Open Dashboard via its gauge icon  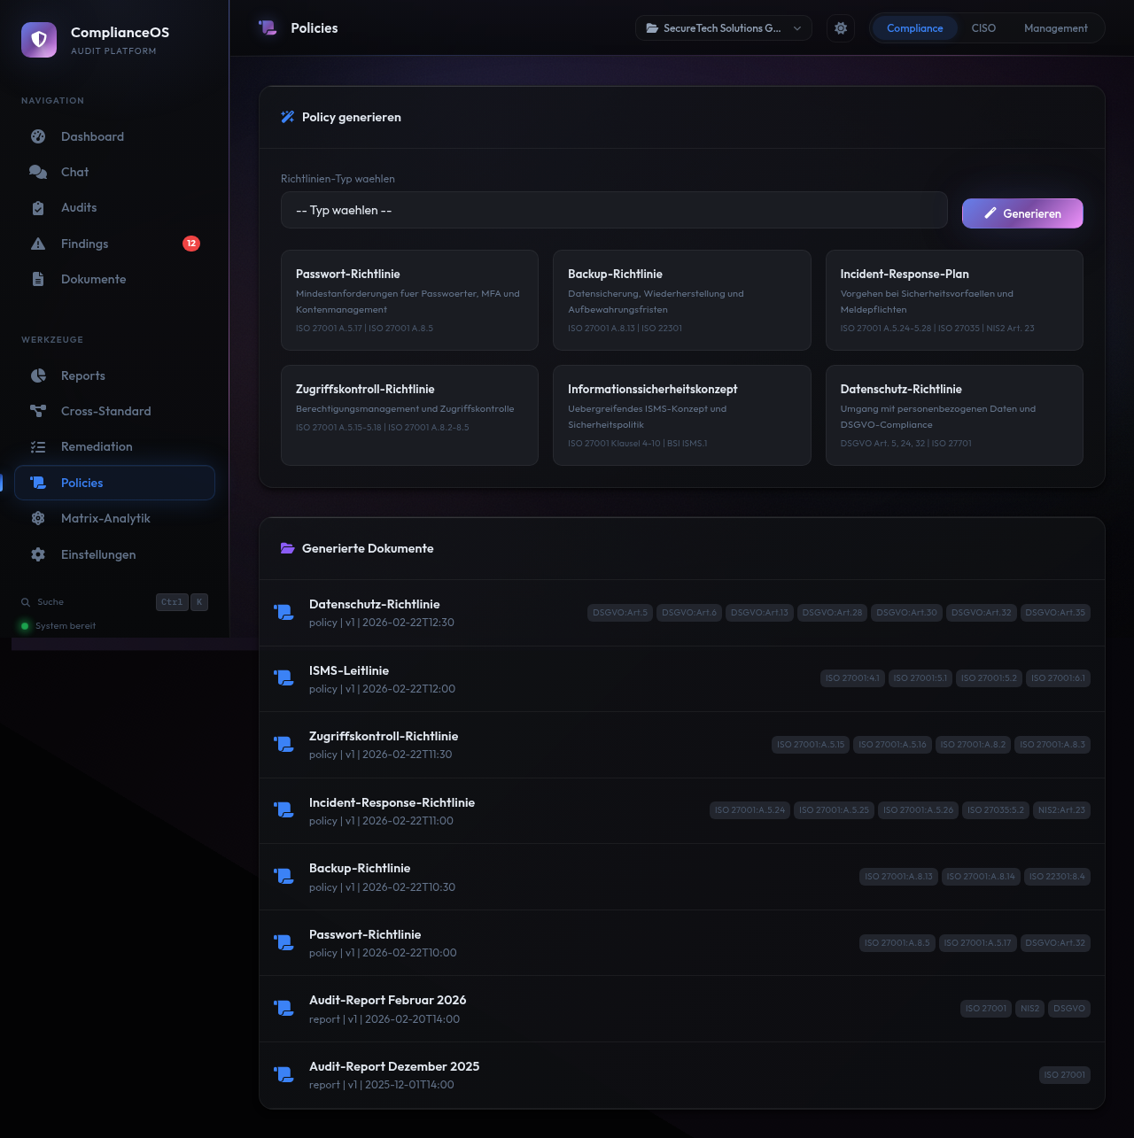click(38, 136)
